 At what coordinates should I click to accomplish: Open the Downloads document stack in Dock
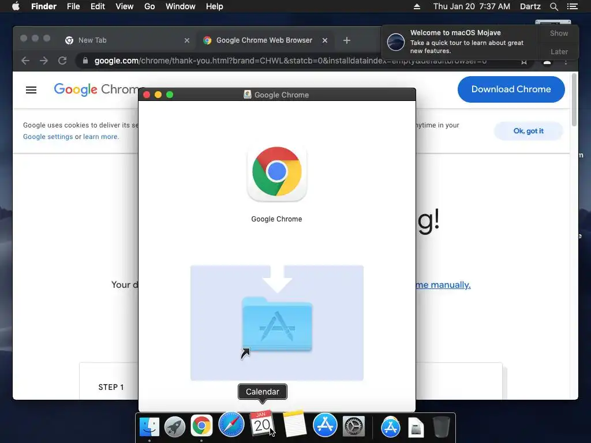(416, 427)
